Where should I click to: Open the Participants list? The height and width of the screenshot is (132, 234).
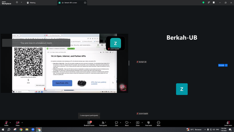[103, 124]
